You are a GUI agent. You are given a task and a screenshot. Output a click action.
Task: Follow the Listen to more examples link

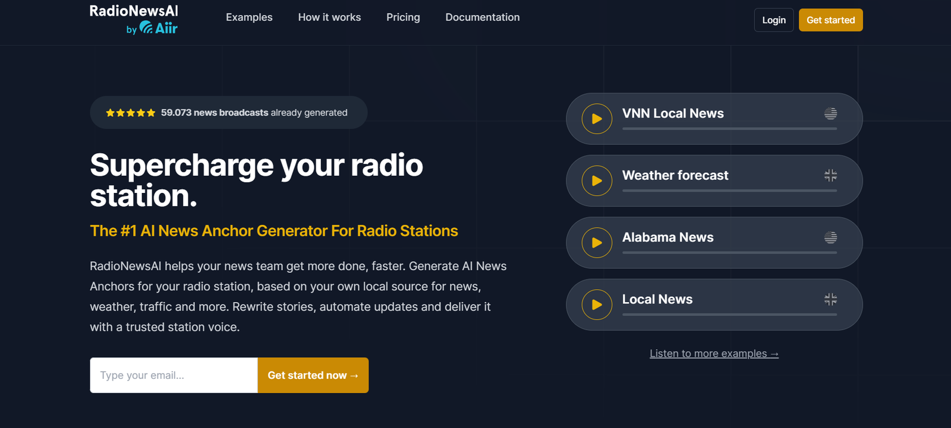tap(714, 354)
